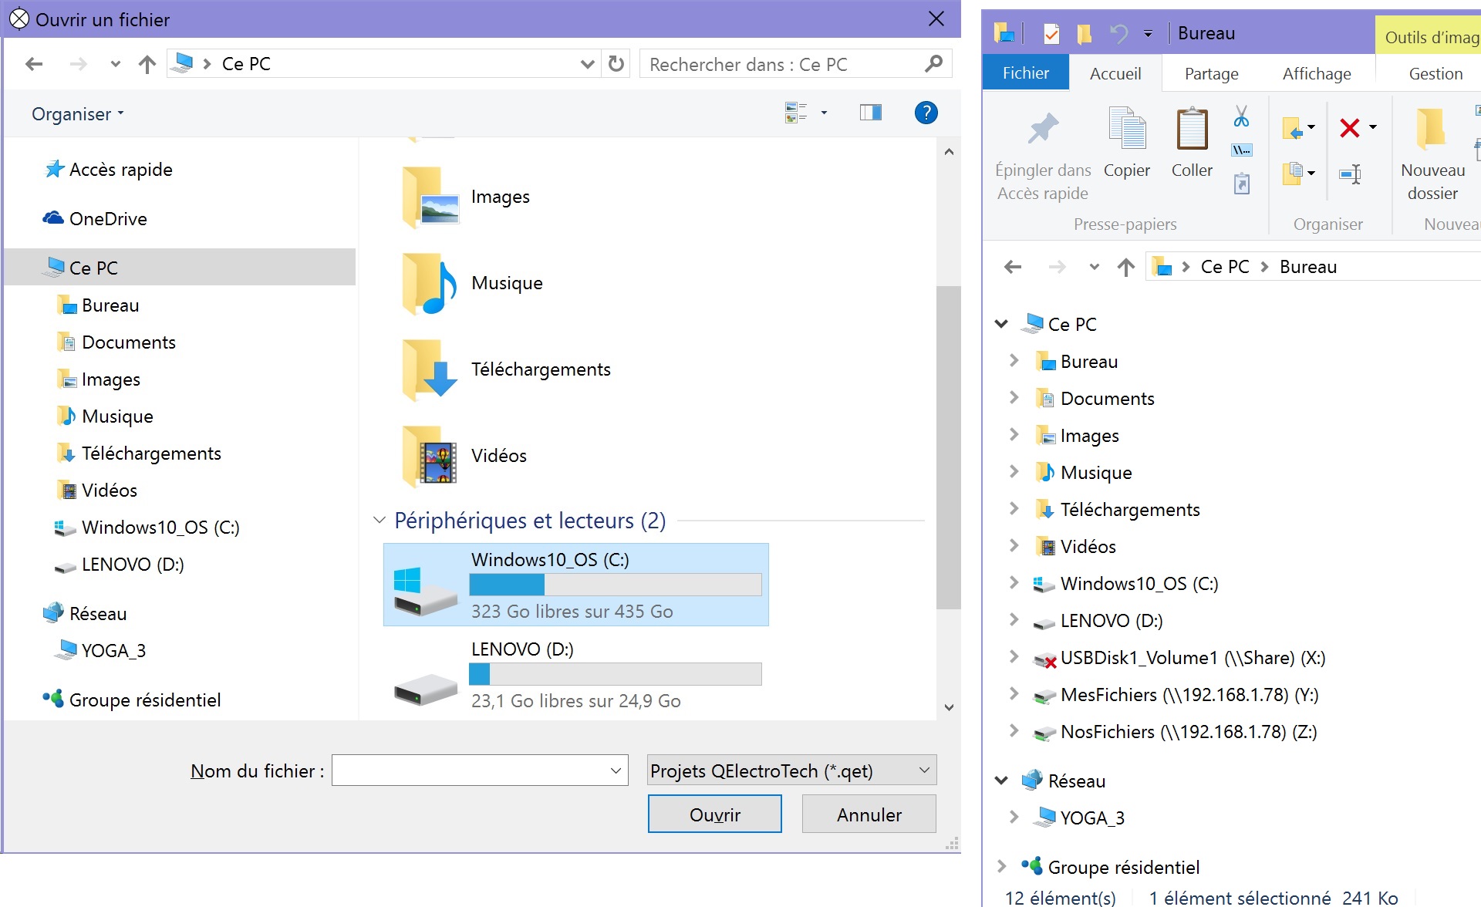The width and height of the screenshot is (1481, 907).
Task: Open Projets QElectroTech file type dropdown
Action: tap(791, 770)
